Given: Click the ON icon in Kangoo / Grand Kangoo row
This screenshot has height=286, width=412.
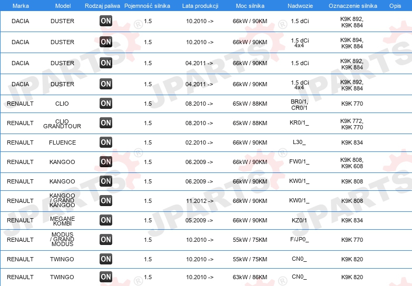Looking at the screenshot, I should click(106, 201).
